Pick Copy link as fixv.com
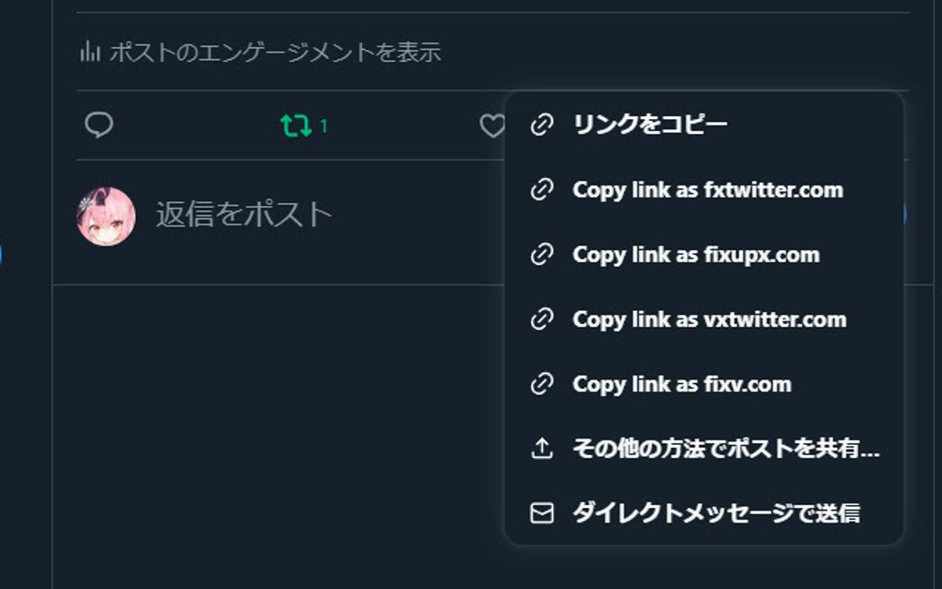Screen dimensions: 942x589 [x=682, y=384]
